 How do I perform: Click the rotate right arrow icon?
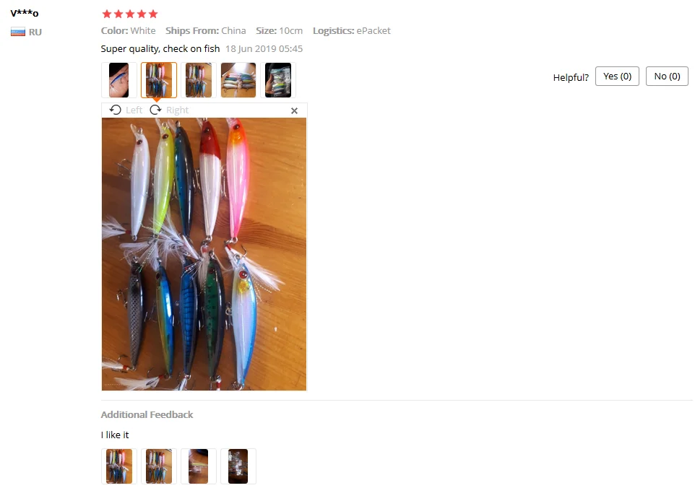155,110
